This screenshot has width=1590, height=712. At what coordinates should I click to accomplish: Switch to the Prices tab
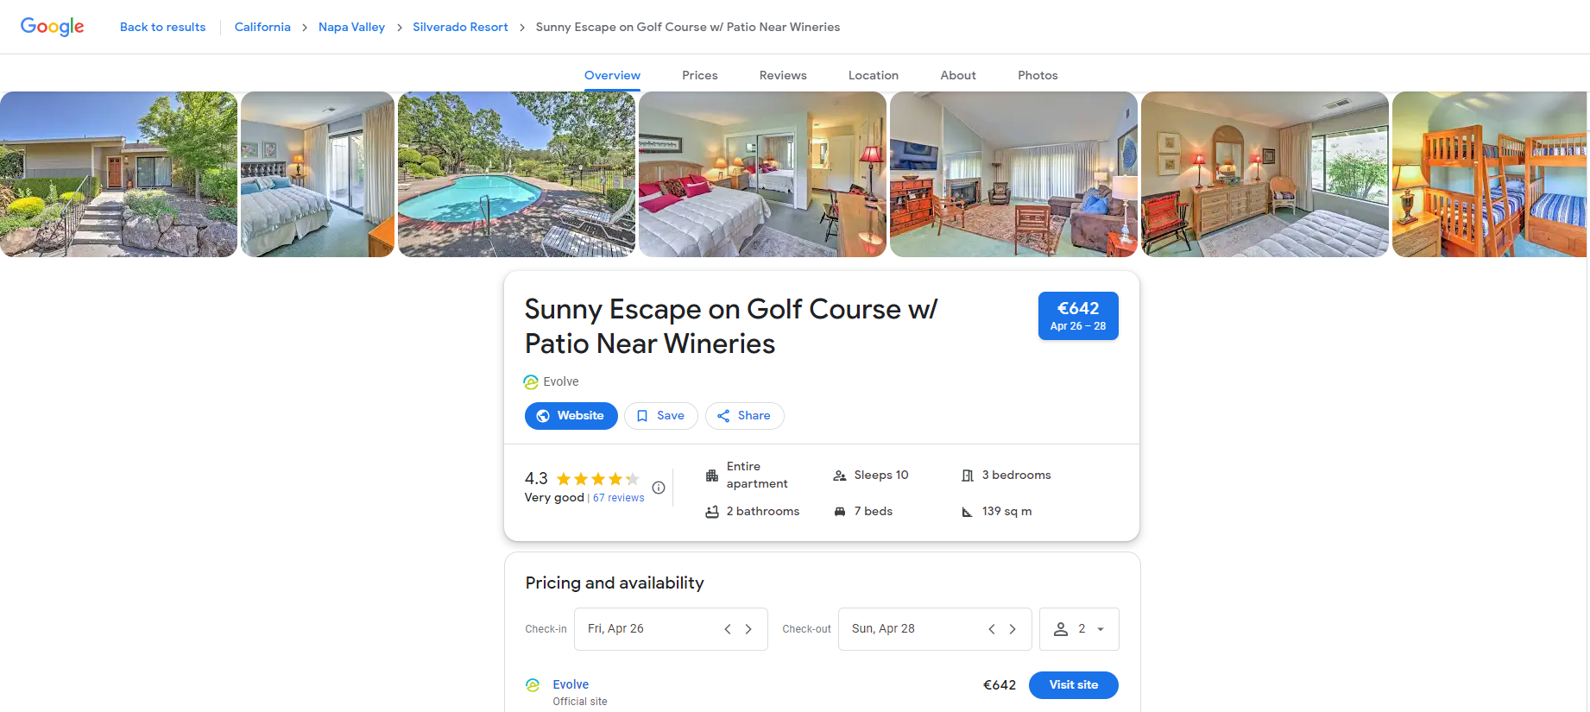700,75
